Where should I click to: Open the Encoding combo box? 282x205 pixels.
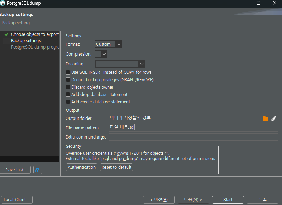[x=120, y=64]
